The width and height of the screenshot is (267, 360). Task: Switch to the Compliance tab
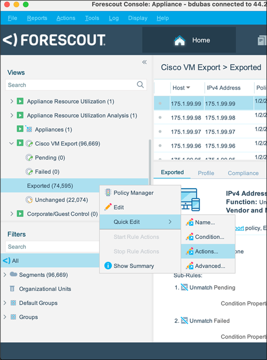click(243, 173)
